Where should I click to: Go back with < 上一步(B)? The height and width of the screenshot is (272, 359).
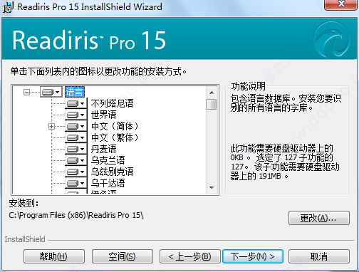189,256
